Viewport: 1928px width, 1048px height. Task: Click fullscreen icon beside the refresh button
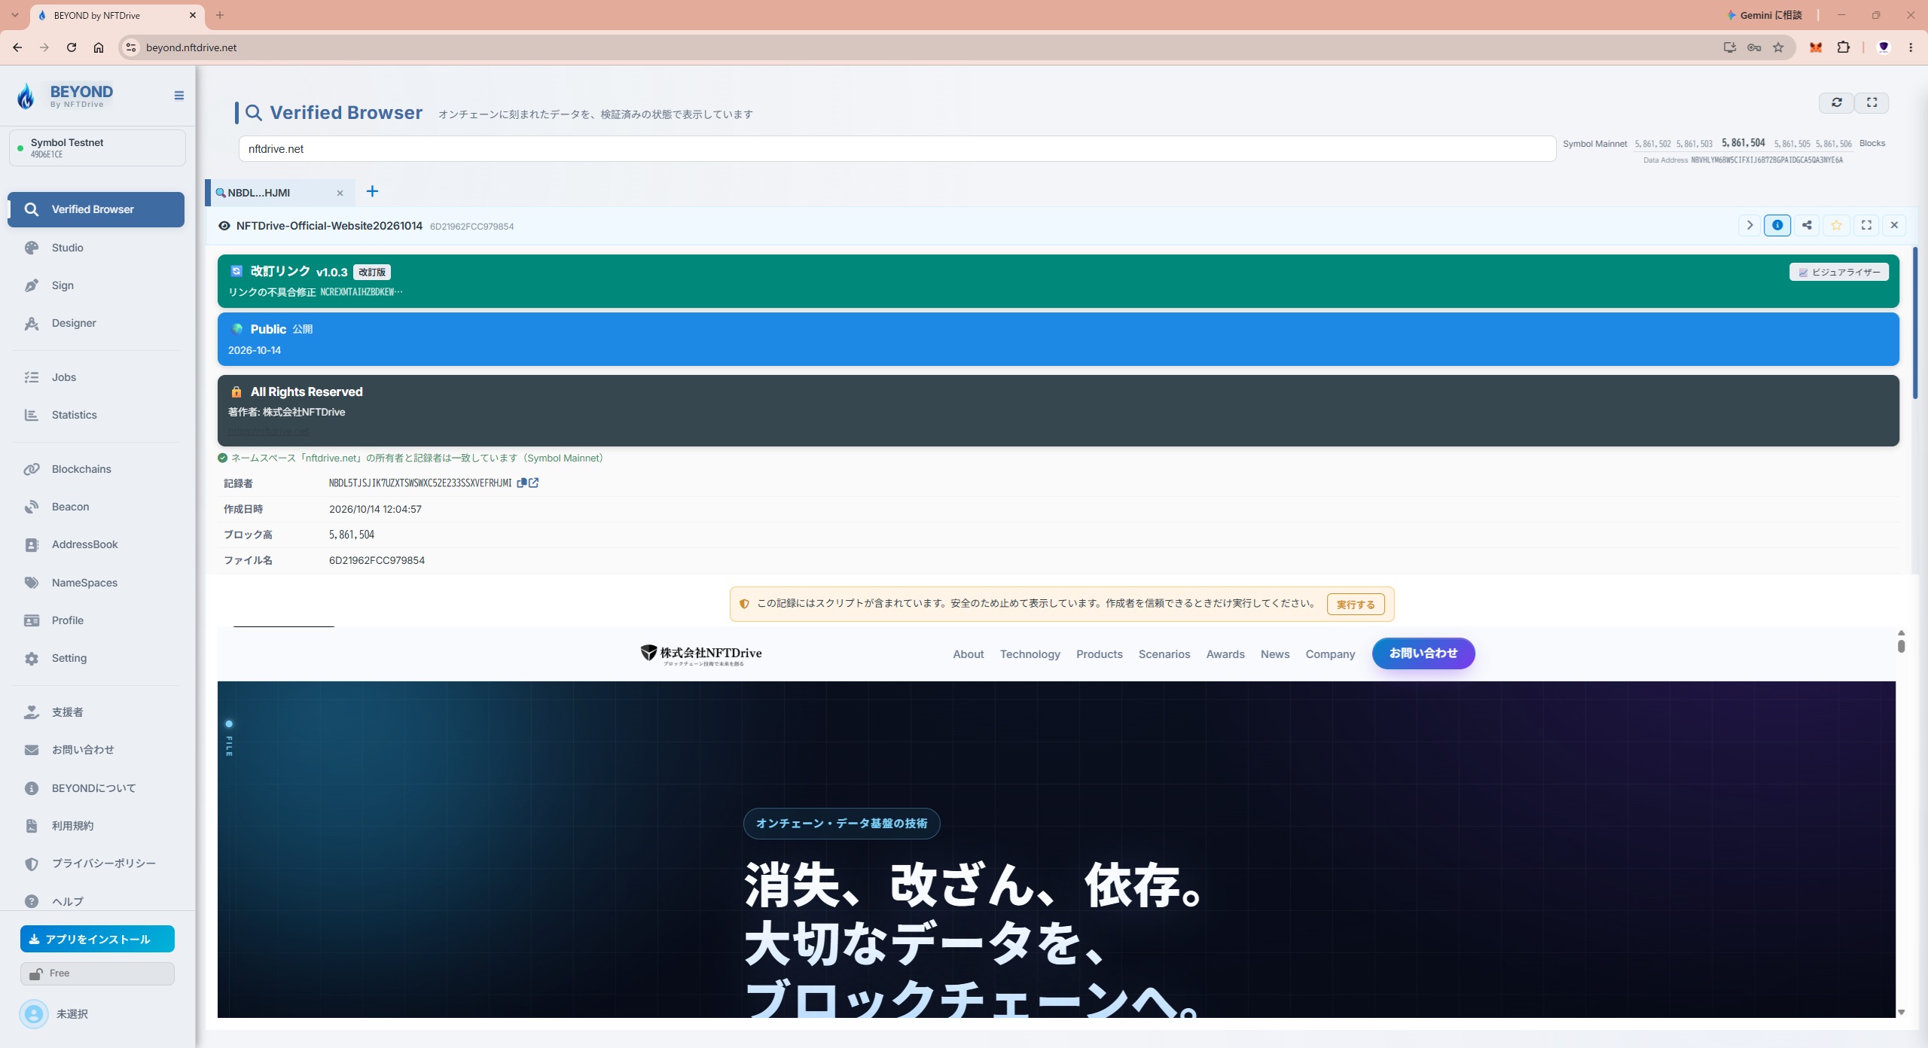point(1872,102)
